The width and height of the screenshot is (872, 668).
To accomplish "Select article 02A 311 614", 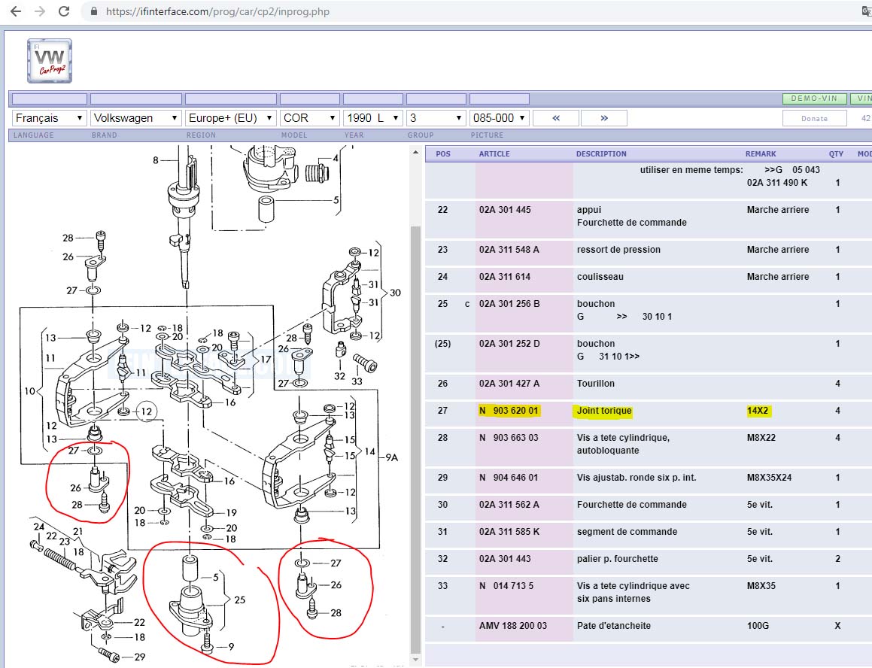I will point(505,276).
